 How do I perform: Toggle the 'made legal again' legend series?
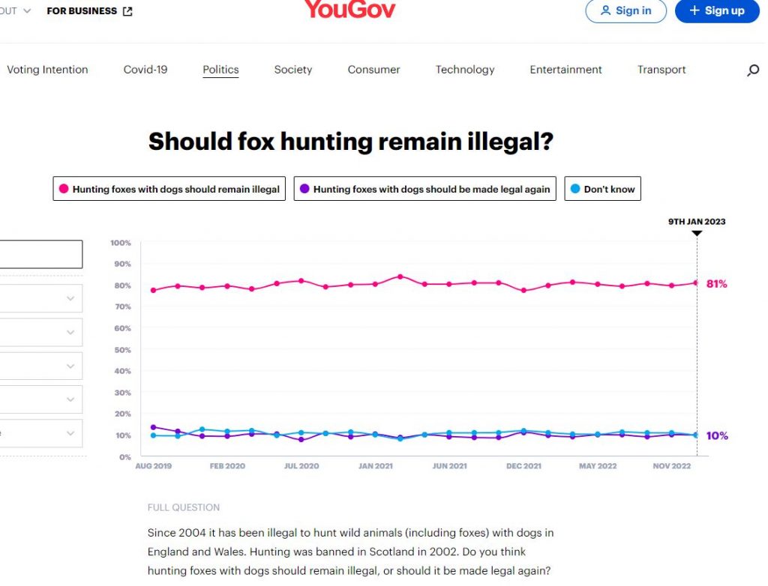click(x=424, y=189)
